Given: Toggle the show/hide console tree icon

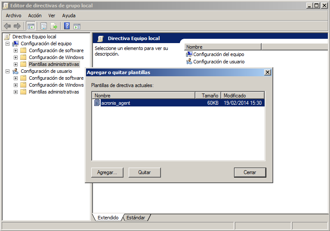Looking at the screenshot, I should pos(31,26).
